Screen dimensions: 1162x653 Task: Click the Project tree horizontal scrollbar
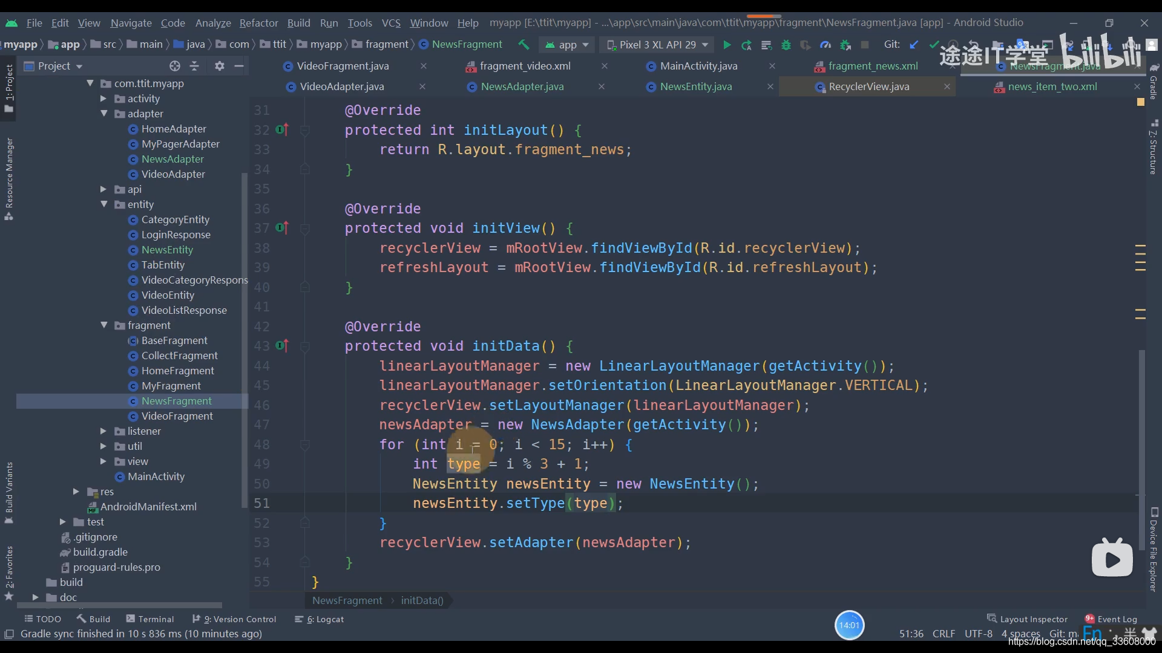(x=119, y=605)
